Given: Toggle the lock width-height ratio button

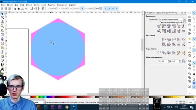Looking at the screenshot, I should 82,9.
